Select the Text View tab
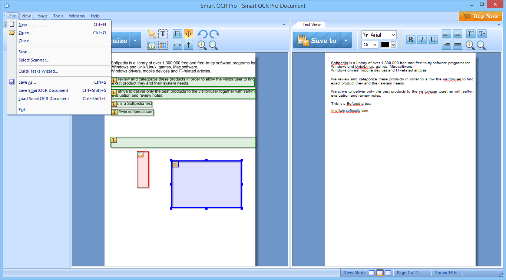 tap(311, 24)
